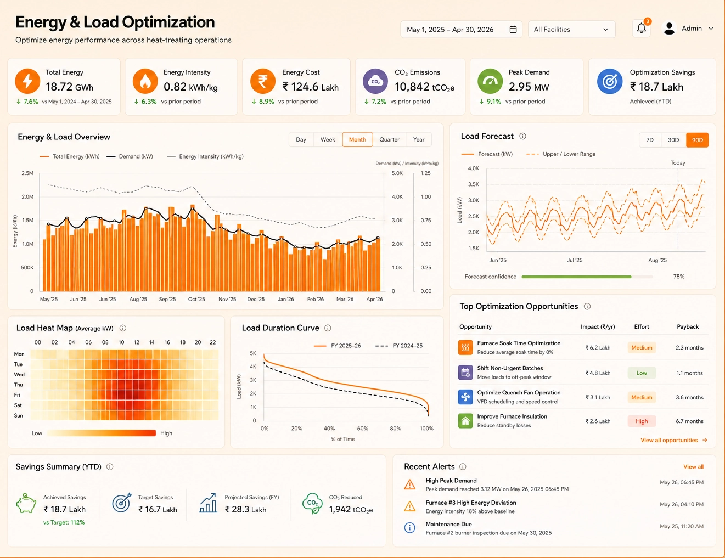
Task: Select the 90D forecast range
Action: coord(698,140)
